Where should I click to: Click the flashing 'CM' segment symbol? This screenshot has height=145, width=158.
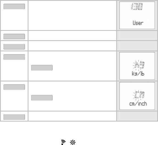[139, 95]
